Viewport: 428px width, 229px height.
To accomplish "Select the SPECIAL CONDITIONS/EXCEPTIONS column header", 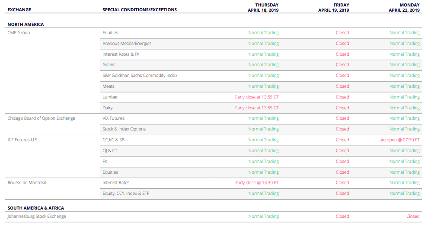I will click(x=140, y=10).
